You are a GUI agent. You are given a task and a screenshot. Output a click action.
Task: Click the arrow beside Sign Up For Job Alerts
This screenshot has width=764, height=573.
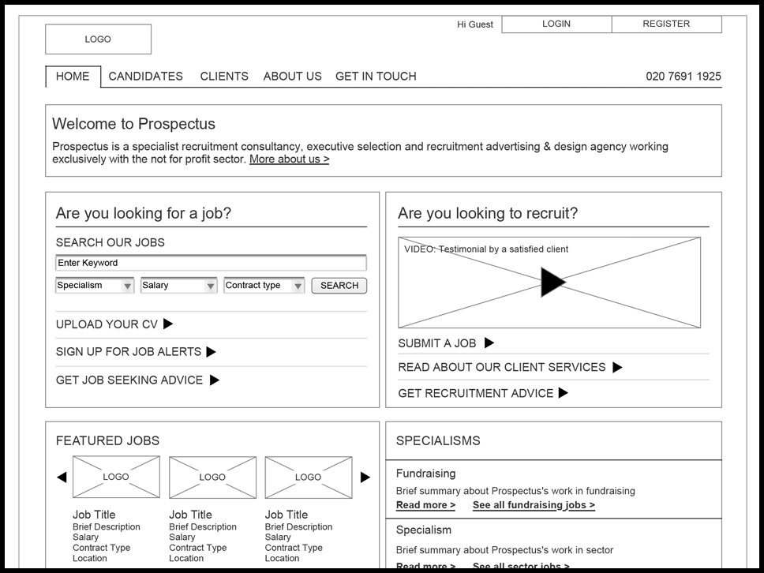click(x=211, y=352)
